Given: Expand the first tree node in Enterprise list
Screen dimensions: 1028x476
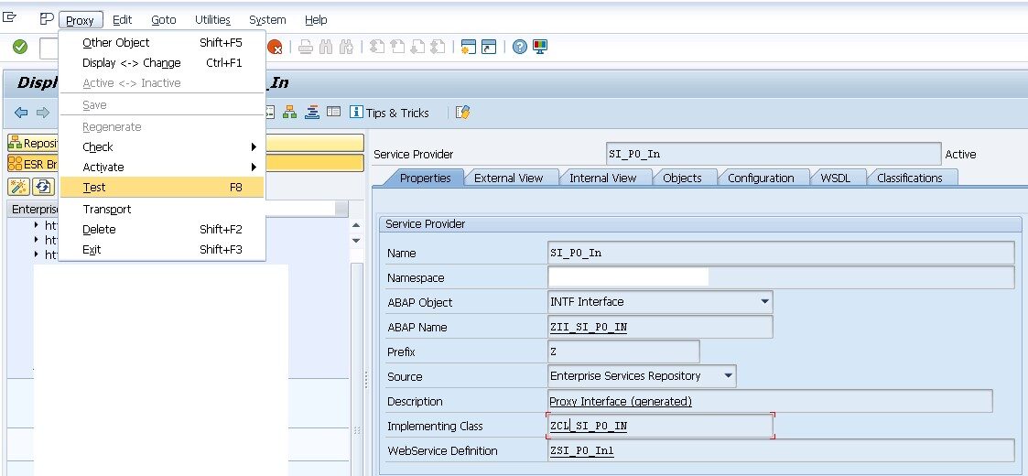Looking at the screenshot, I should pos(37,225).
